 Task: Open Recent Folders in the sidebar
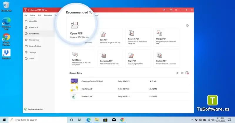(39, 46)
